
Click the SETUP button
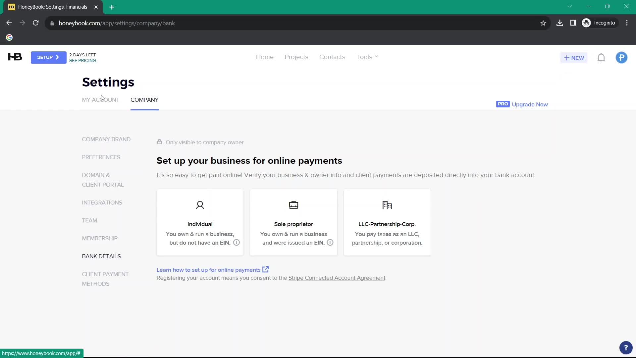[x=48, y=57]
